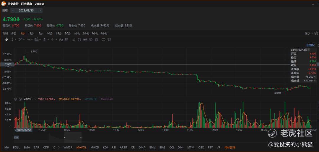The image size is (319, 152).
Task: Select the Aa text annotation tool
Action: click(x=61, y=39)
